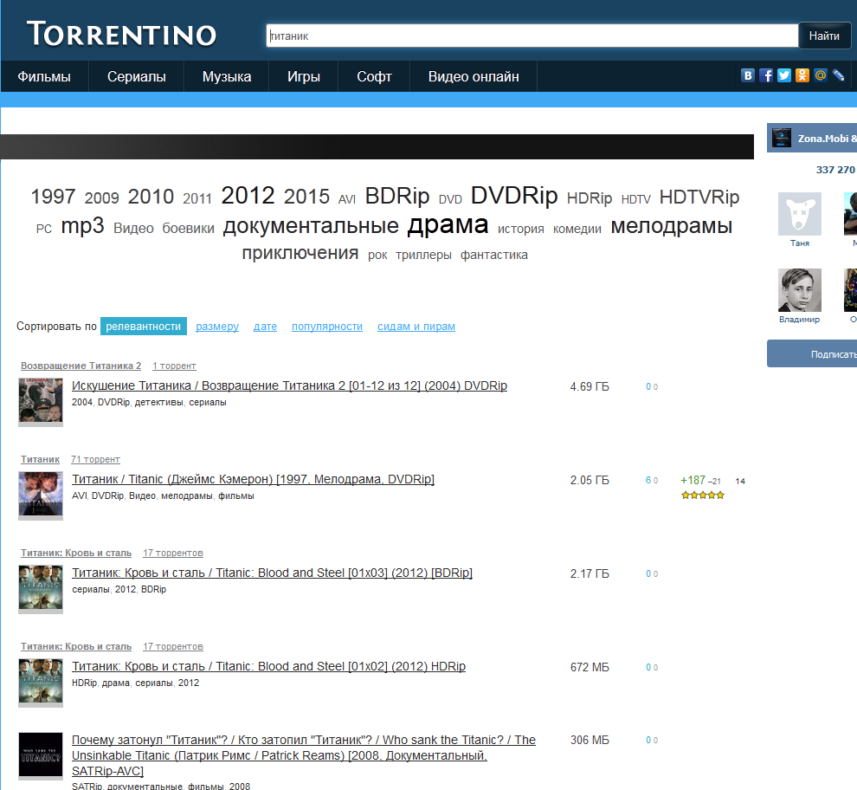857x790 pixels.
Task: Open Zona.Mobi group avatar in sidebar
Action: (x=782, y=138)
